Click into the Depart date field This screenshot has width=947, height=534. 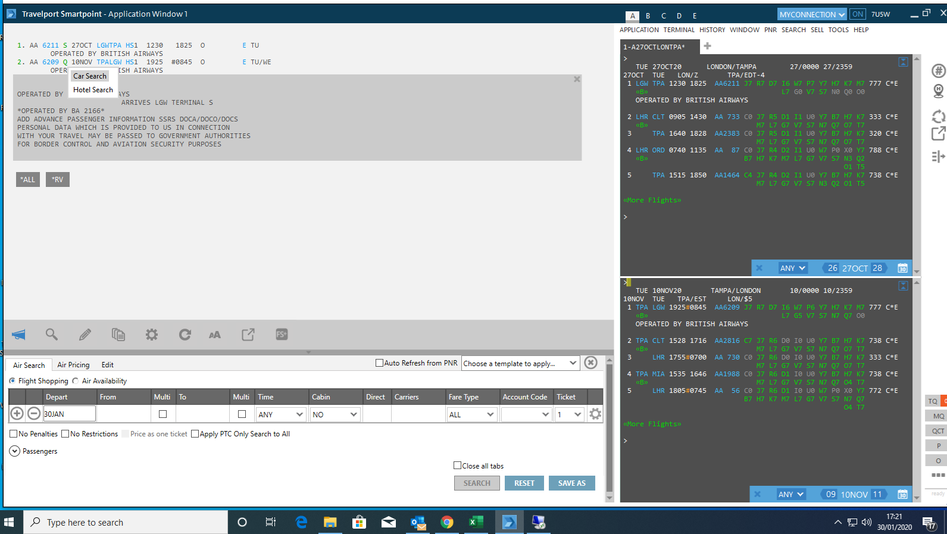point(69,414)
